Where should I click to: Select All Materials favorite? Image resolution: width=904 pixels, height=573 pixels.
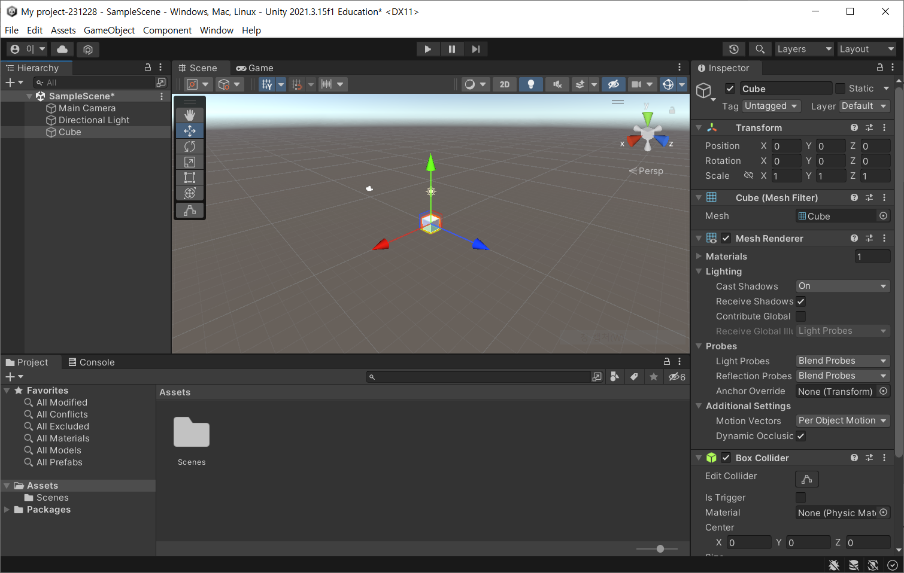click(63, 438)
